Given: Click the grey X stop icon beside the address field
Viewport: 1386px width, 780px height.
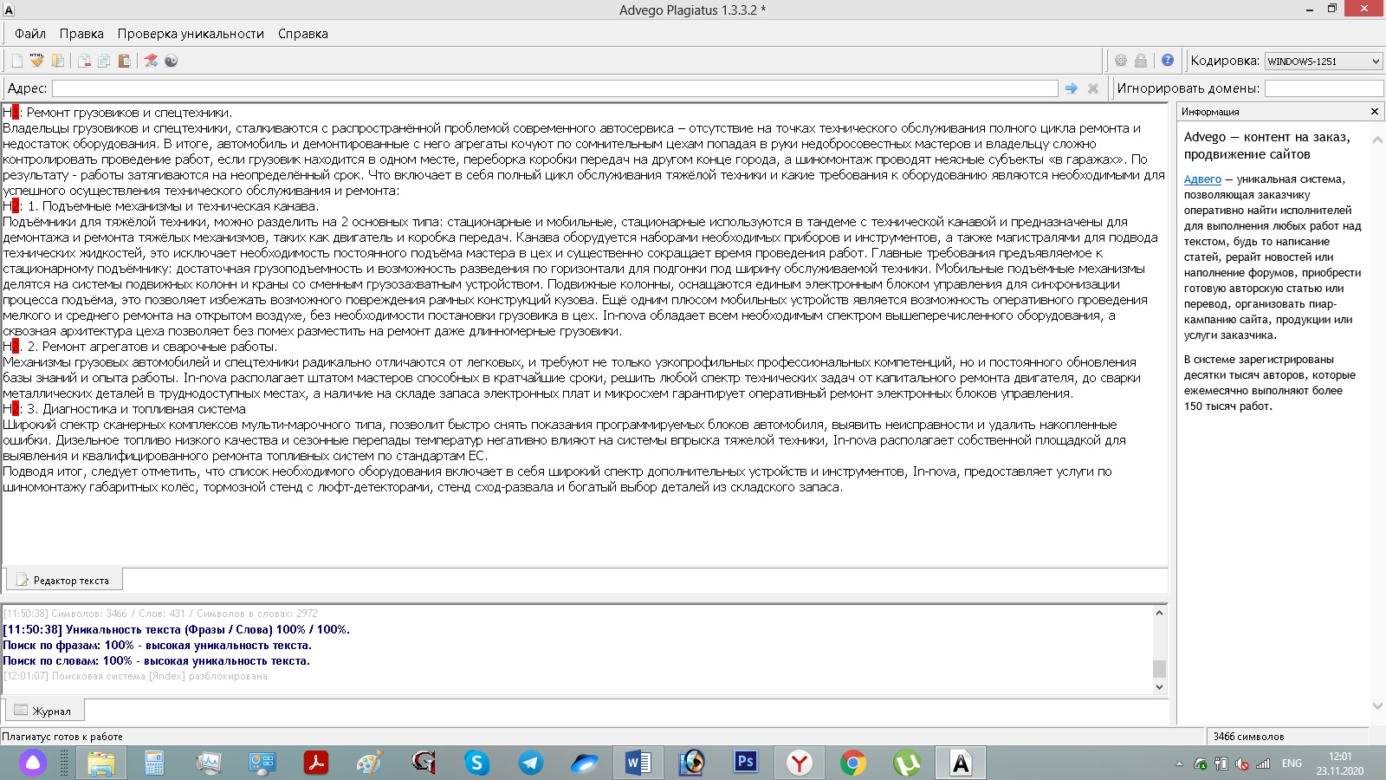Looking at the screenshot, I should point(1093,88).
